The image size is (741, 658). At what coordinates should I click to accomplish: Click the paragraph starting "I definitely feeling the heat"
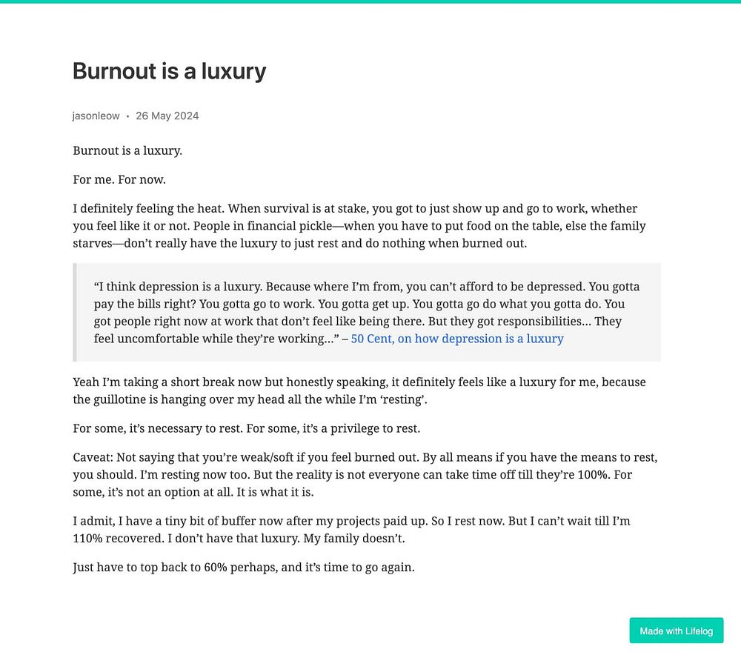(x=356, y=226)
